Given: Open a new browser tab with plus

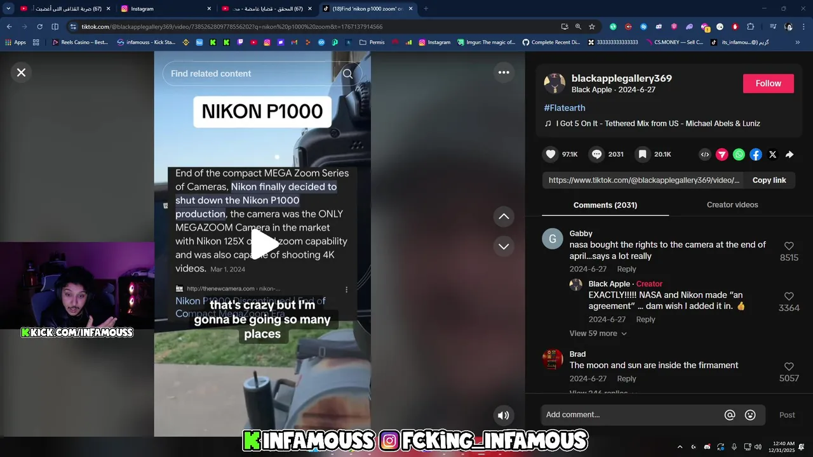Looking at the screenshot, I should (x=426, y=9).
